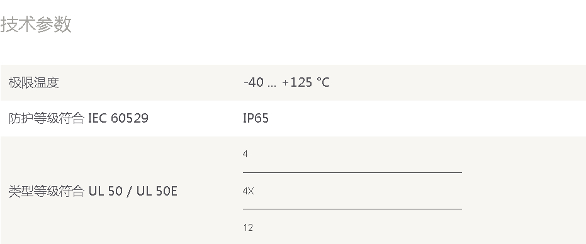Click the divider line below value 4
The height and width of the screenshot is (244, 586).
pos(352,173)
